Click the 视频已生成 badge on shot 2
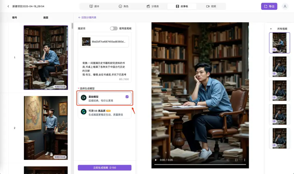The height and width of the screenshot is (174, 294). point(60,157)
